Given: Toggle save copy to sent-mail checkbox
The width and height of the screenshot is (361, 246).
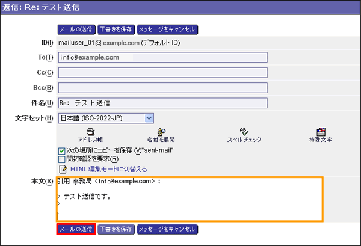Looking at the screenshot, I should pyautogui.click(x=61, y=151).
